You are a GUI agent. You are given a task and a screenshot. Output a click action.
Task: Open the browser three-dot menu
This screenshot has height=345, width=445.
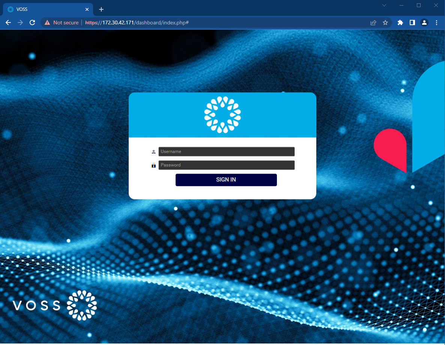[x=436, y=22]
